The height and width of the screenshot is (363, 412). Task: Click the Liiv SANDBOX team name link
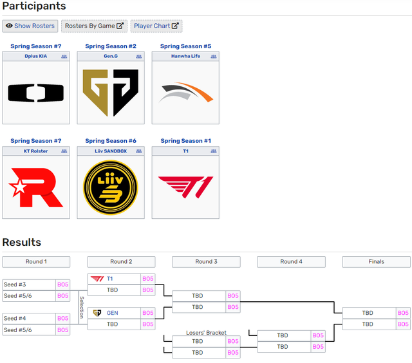coord(107,151)
